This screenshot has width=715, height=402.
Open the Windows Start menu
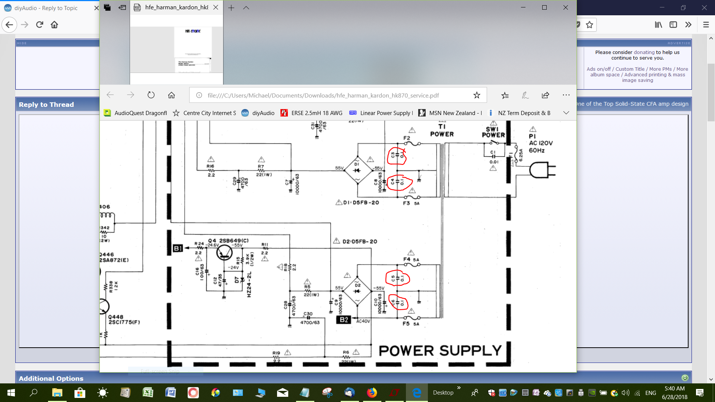coord(11,393)
